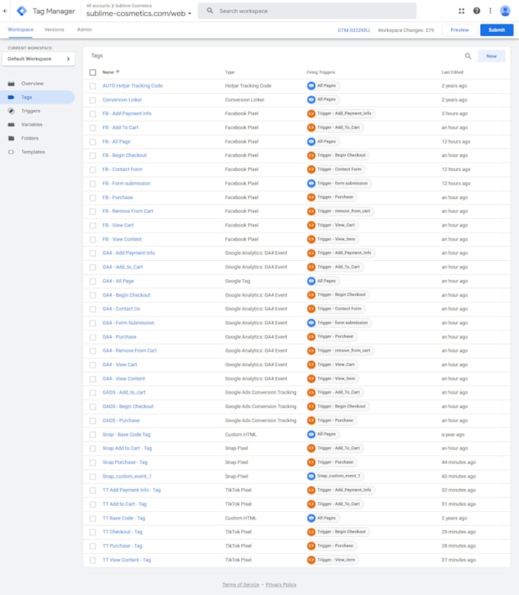Open the GADS - Add_to_cart tag

[124, 393]
